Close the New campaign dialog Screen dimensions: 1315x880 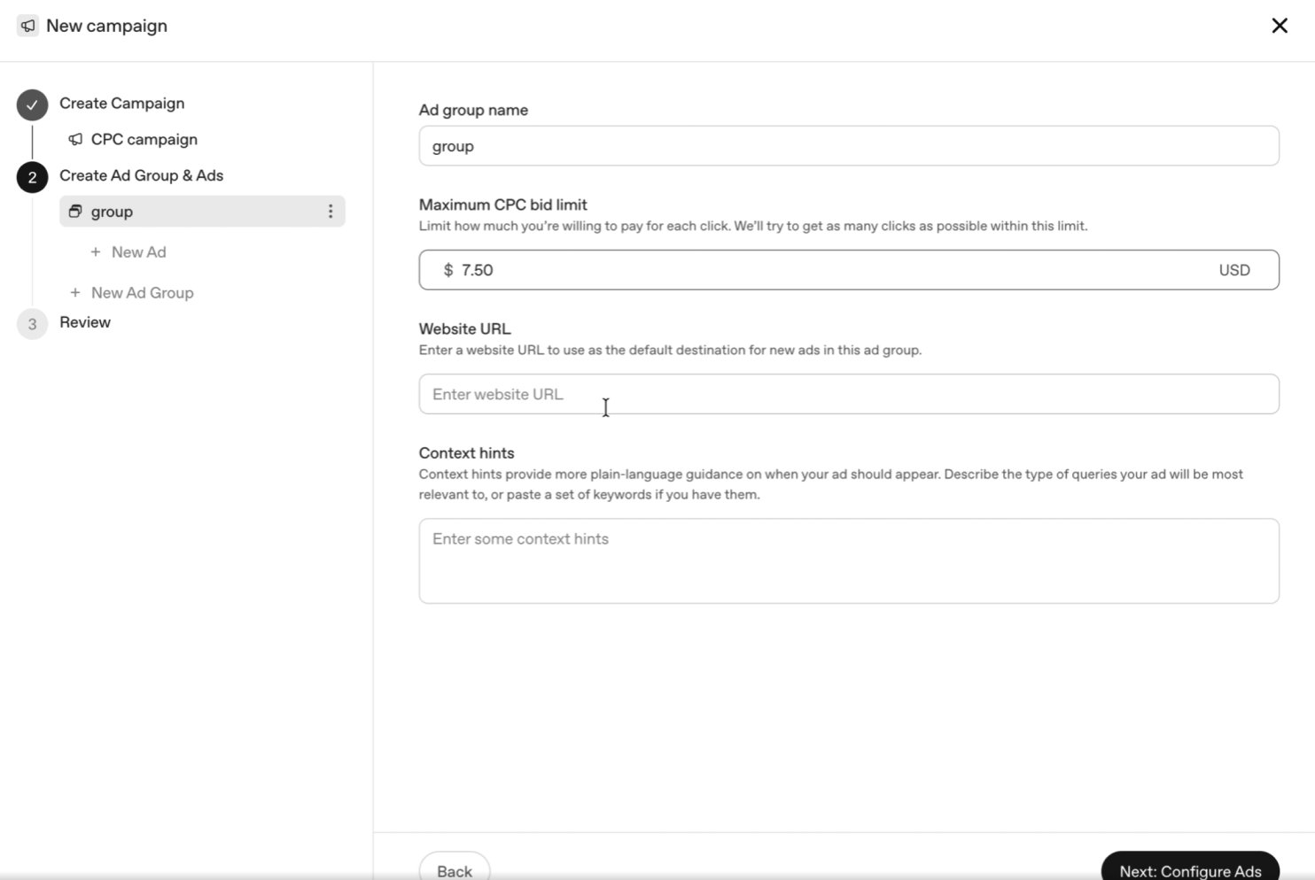1280,26
